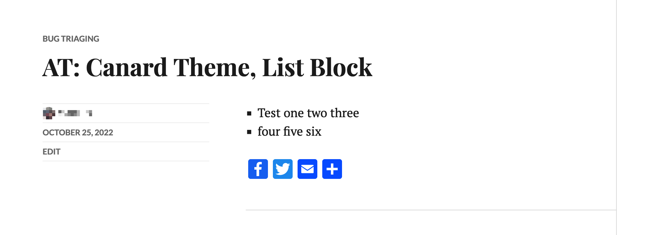Click the list item 'Test one two three'
The width and height of the screenshot is (647, 235).
point(308,113)
